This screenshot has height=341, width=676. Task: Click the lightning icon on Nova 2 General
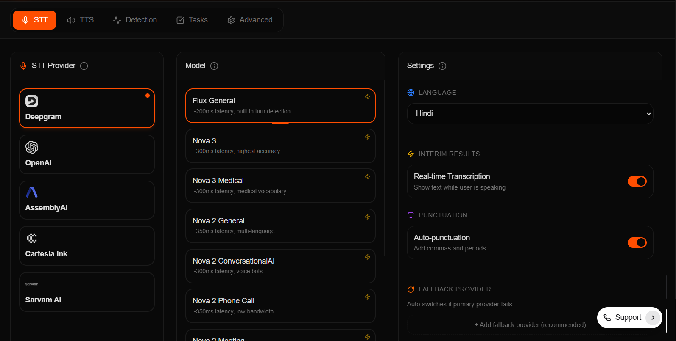click(x=368, y=217)
